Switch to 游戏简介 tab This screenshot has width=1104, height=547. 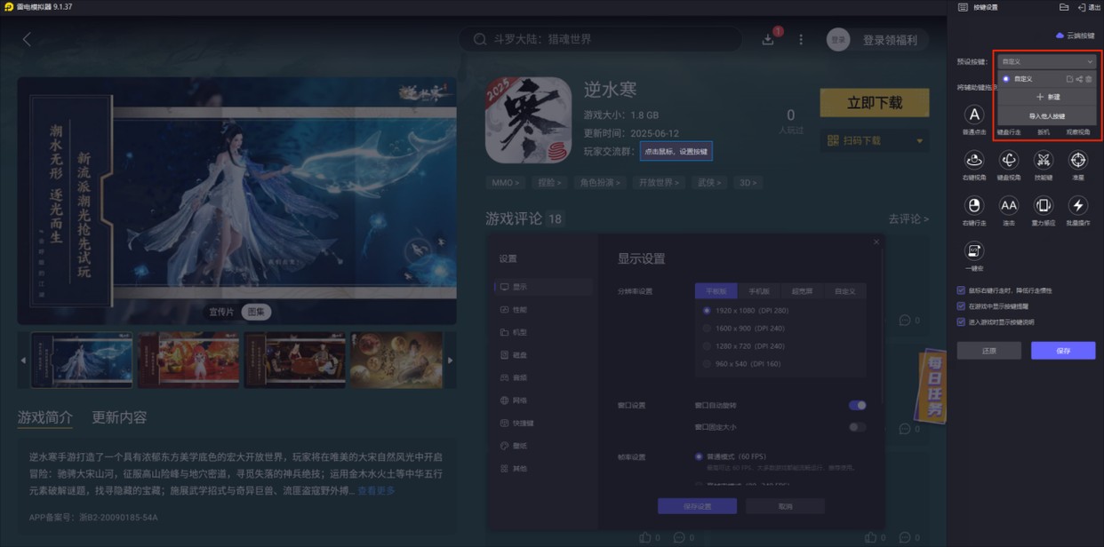(45, 418)
